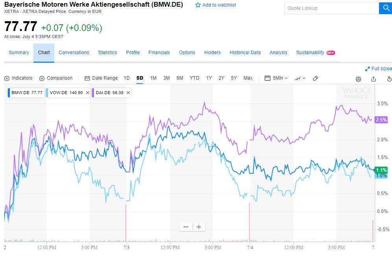Switch to the Statistics tab
Image resolution: width=392 pixels, height=259 pixels.
coord(107,53)
